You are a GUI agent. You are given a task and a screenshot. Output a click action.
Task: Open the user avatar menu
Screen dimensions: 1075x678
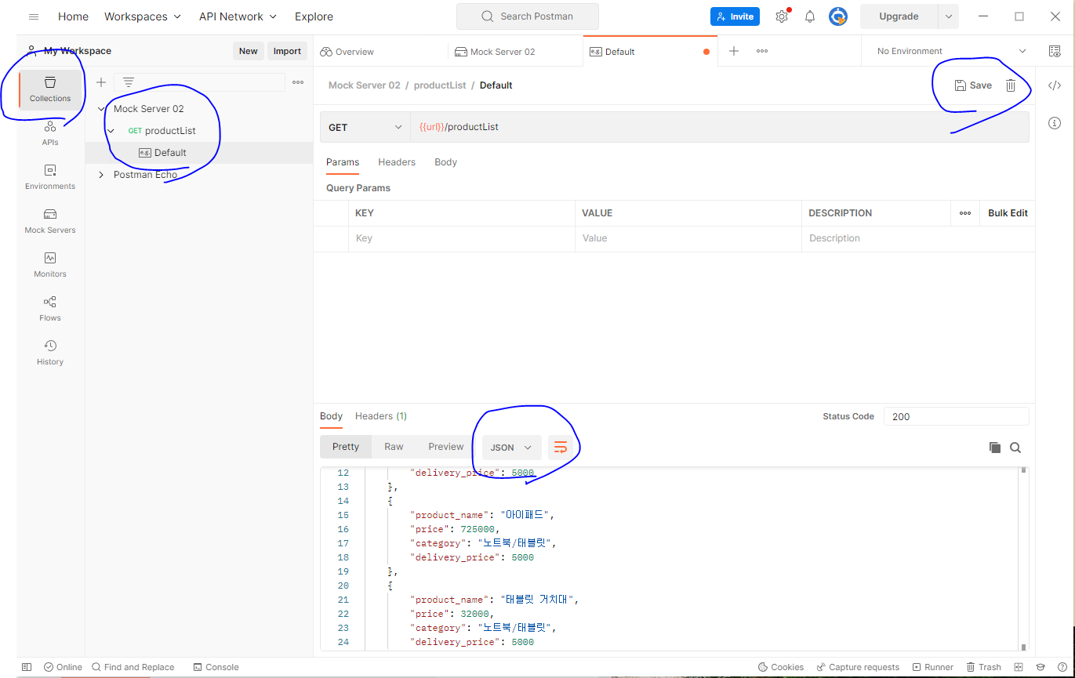(x=838, y=16)
